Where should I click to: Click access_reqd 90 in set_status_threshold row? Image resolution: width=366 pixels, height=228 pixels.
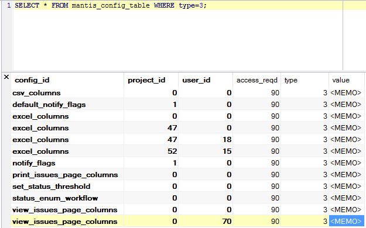click(x=256, y=186)
